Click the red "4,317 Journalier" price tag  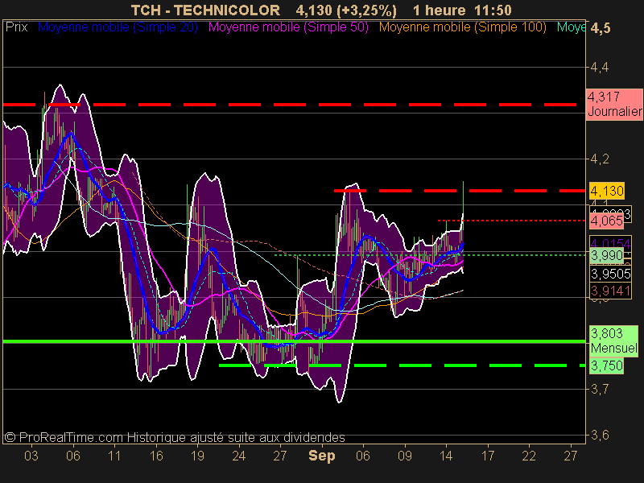tap(614, 105)
